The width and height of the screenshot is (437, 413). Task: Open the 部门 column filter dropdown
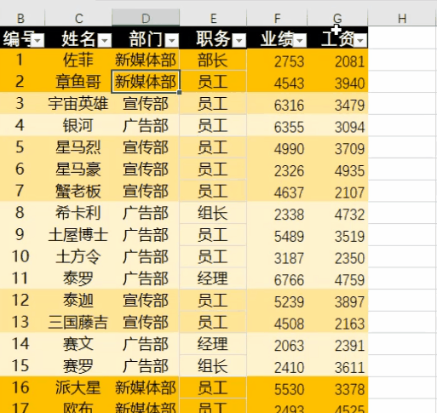point(172,41)
